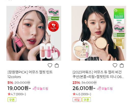Click the star rating 4.6 of the cushion
Image resolution: width=130 pixels, height=105 pixels.
(82, 94)
